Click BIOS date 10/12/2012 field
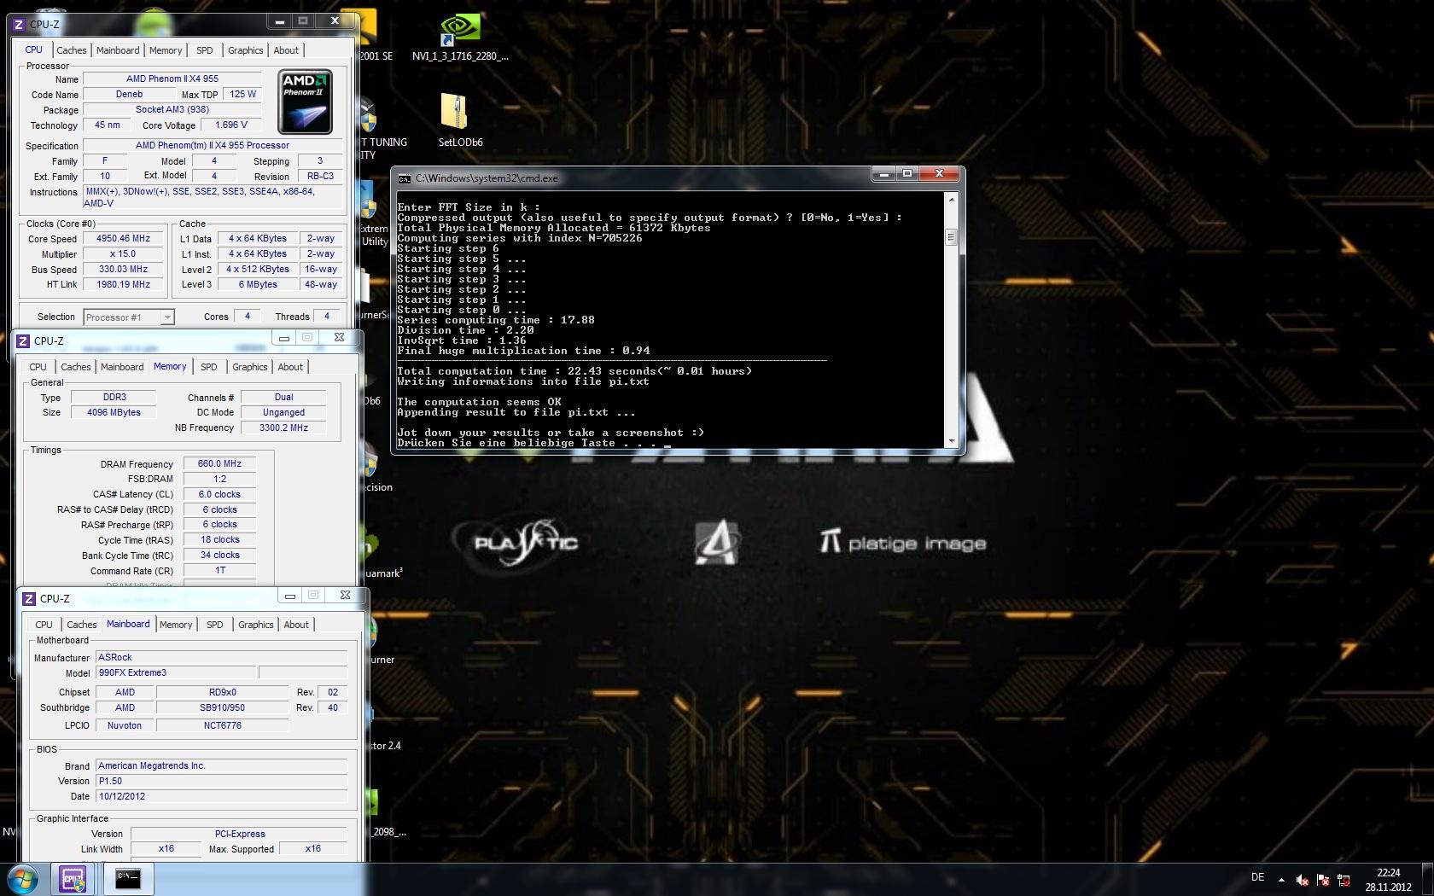 tap(221, 797)
